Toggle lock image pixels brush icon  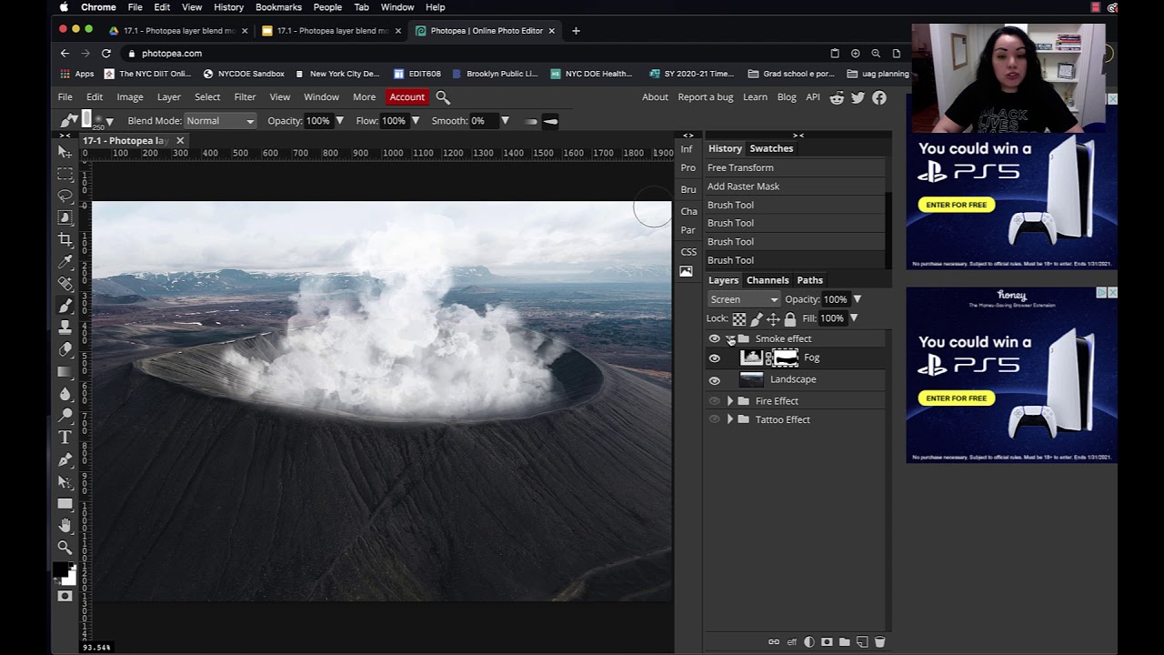[x=757, y=319]
